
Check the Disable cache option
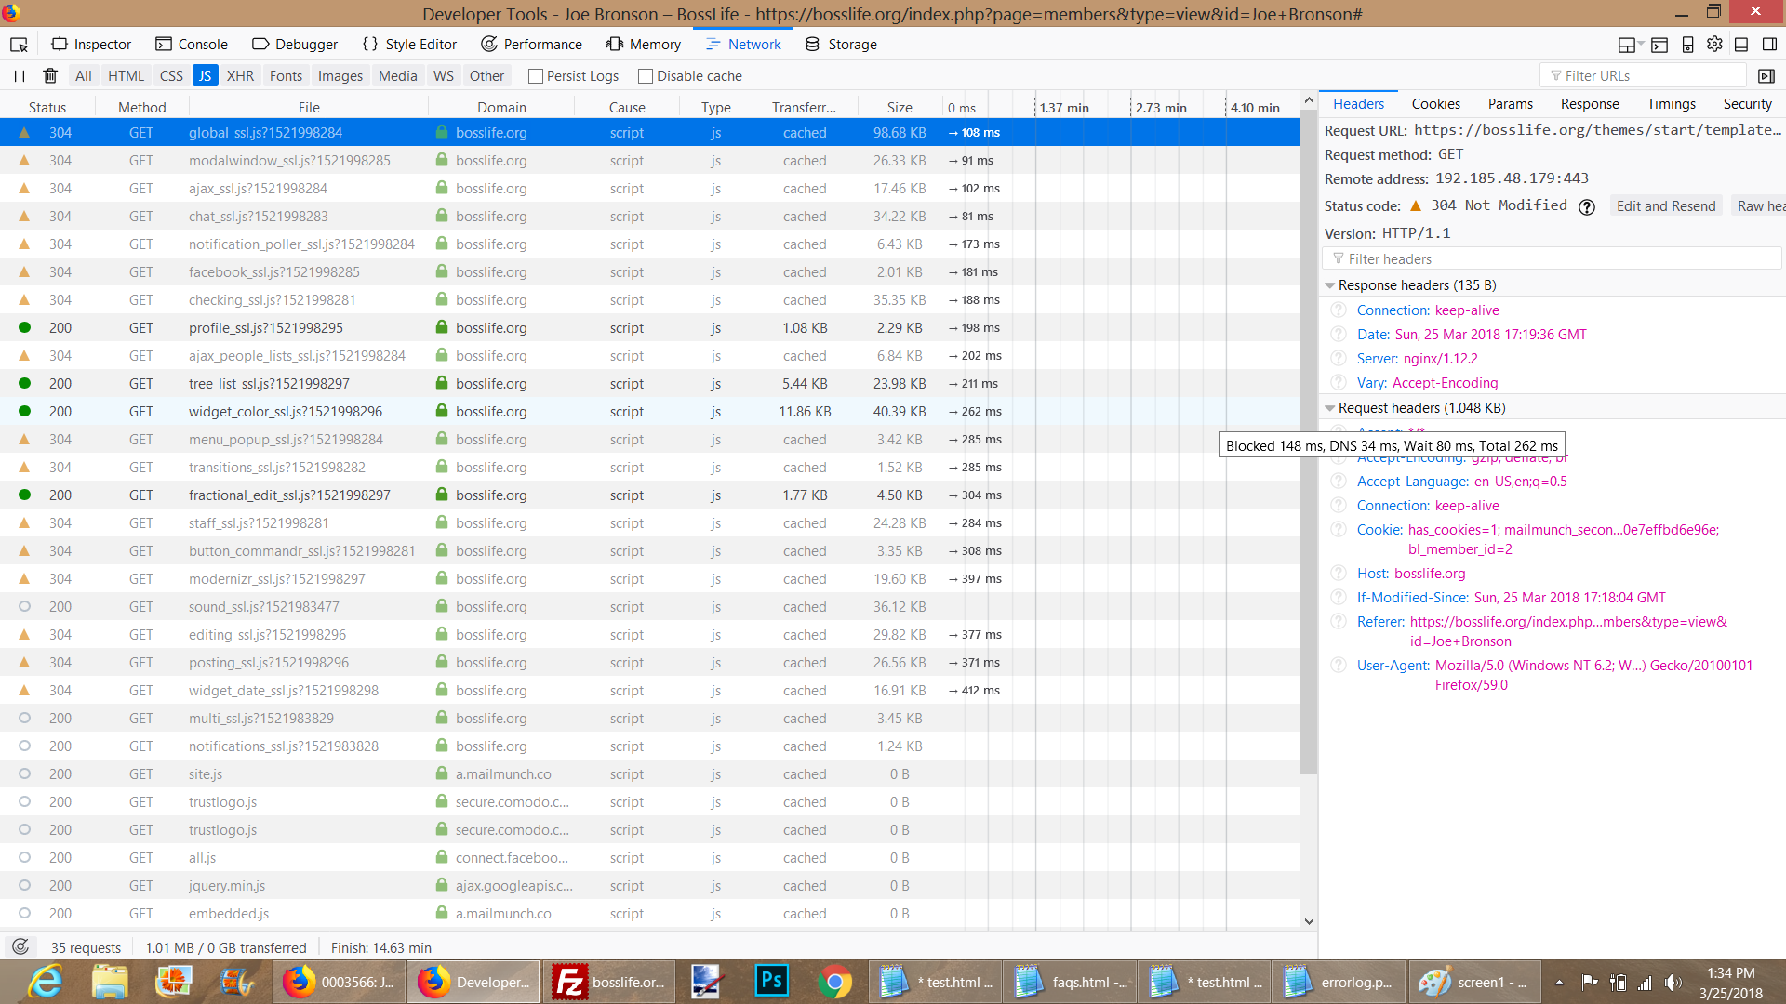click(646, 76)
